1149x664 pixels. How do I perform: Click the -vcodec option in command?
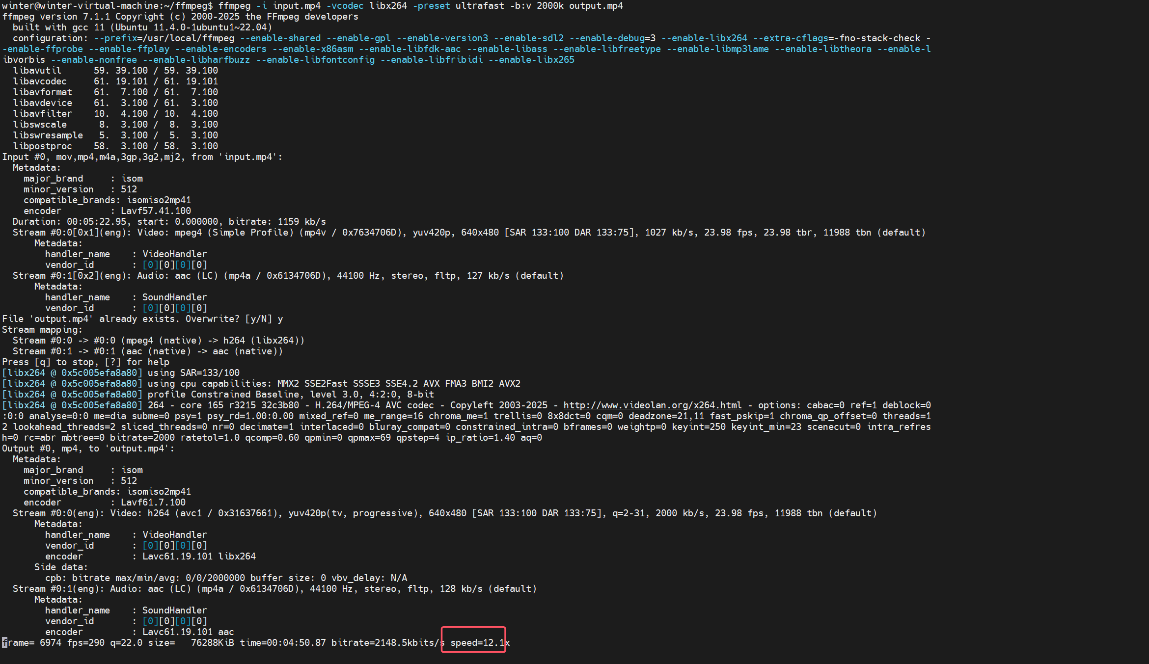pyautogui.click(x=345, y=6)
